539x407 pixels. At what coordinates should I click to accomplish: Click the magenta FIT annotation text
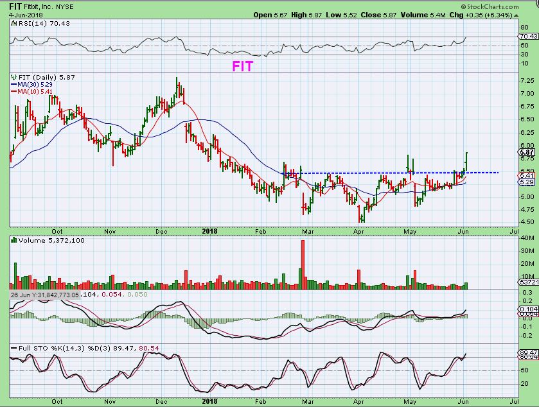coord(242,65)
